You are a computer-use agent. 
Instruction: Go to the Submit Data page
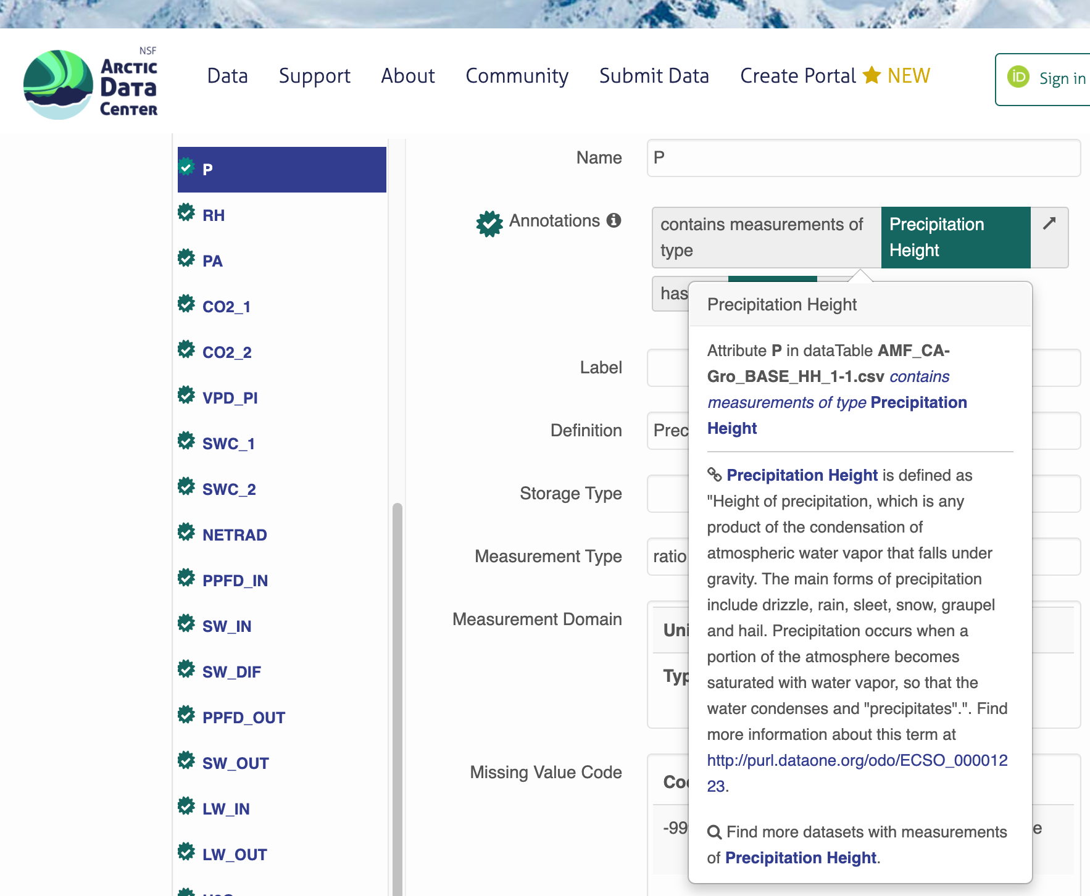click(654, 76)
